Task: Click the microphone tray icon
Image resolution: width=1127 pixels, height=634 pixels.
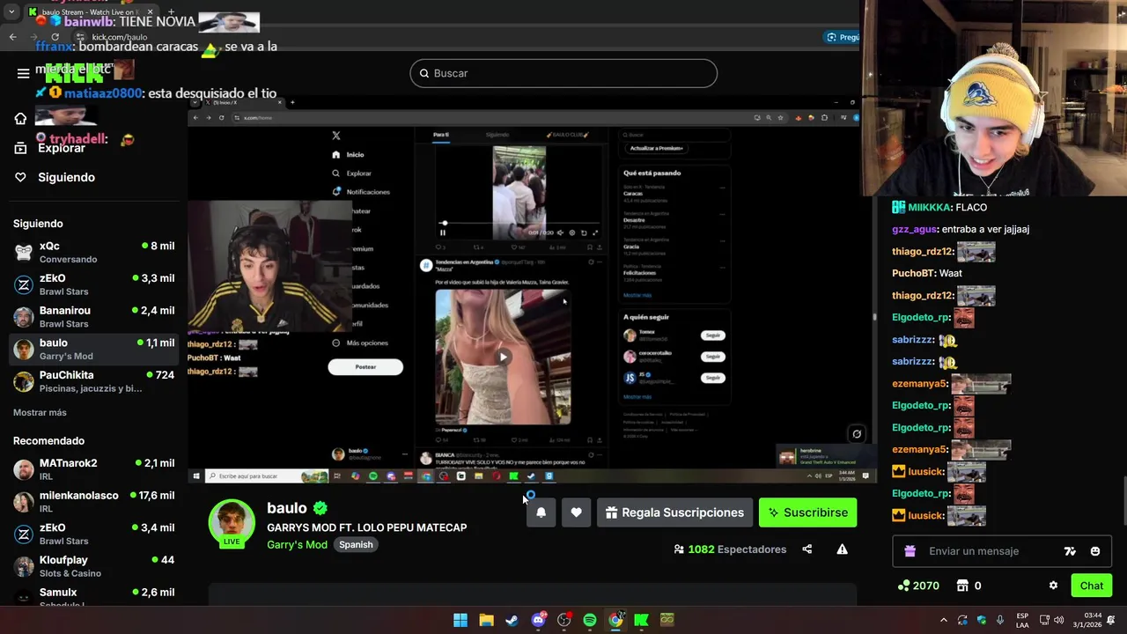Action: (1000, 620)
